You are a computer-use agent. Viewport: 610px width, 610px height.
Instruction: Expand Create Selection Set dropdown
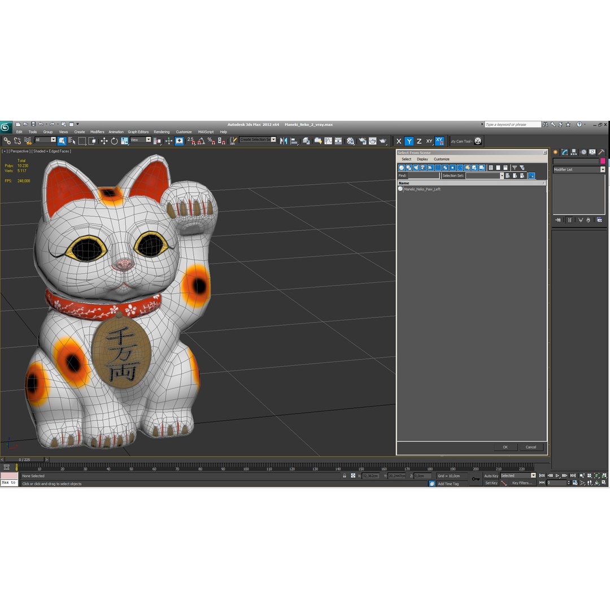[x=273, y=140]
